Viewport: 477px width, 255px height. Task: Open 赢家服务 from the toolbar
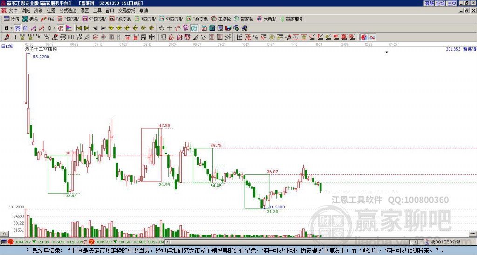pyautogui.click(x=292, y=19)
